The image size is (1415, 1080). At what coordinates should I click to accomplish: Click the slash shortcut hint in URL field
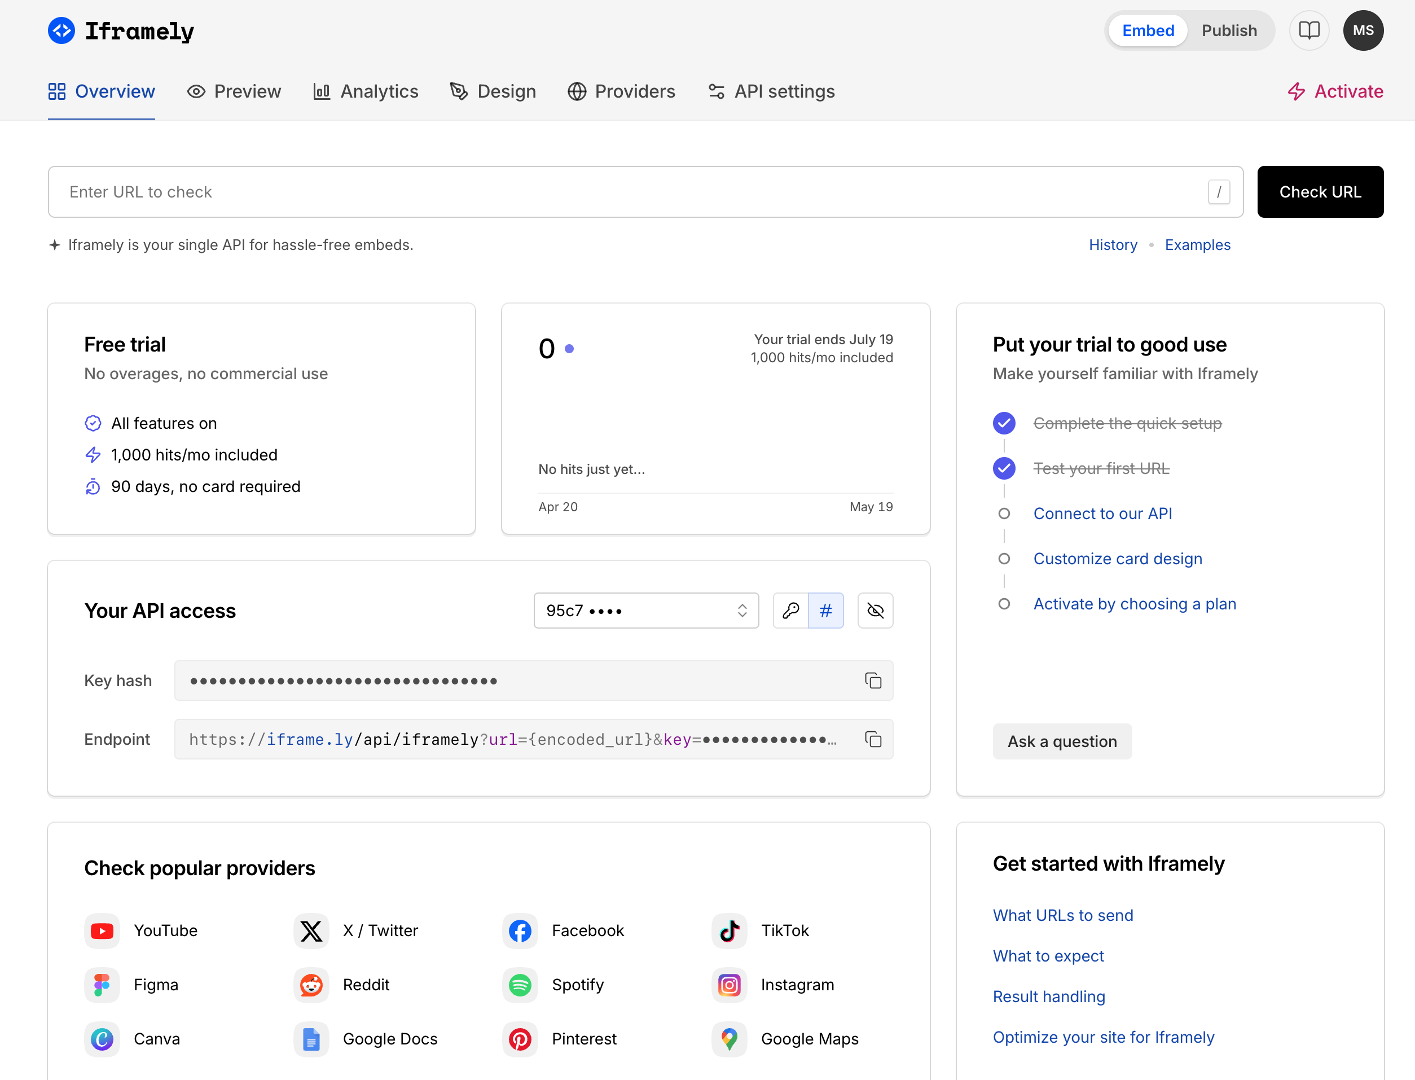1218,192
